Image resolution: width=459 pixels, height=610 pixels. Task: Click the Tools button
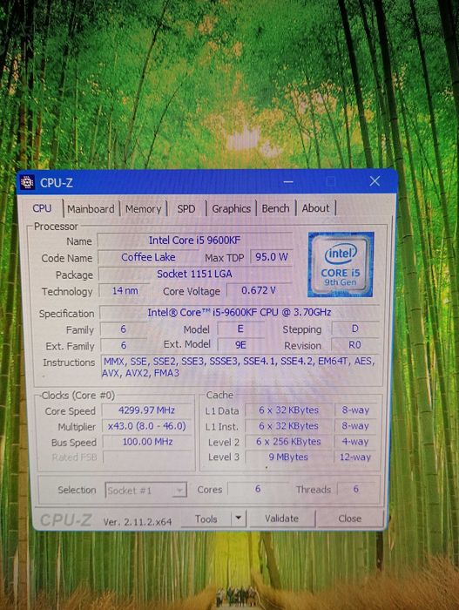coord(206,518)
